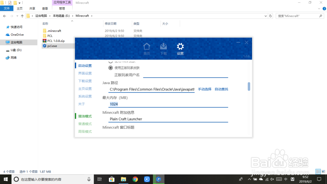Select the 使用正版玩家皮肤 radio button
The image size is (327, 184).
111,68
